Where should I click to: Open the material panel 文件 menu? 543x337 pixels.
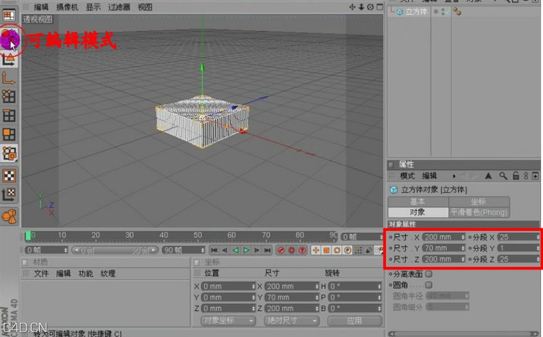(x=41, y=273)
